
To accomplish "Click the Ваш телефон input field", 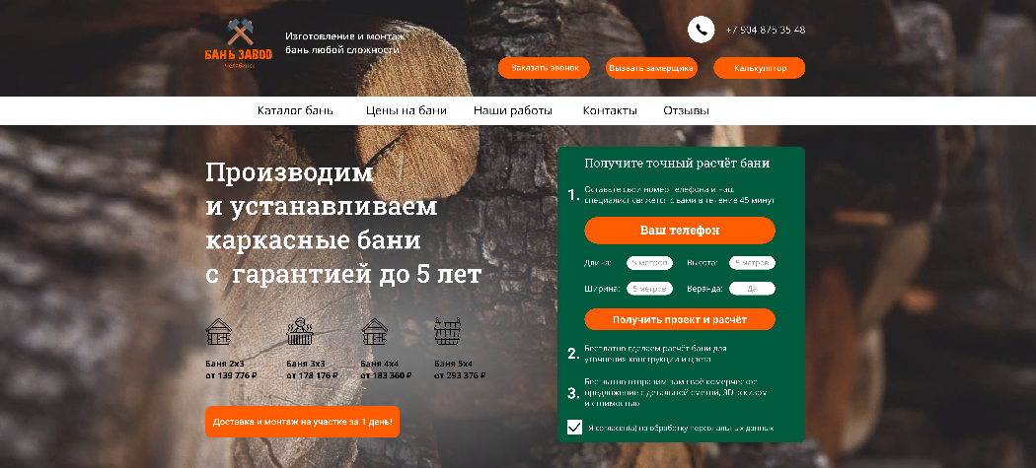I will pyautogui.click(x=680, y=231).
